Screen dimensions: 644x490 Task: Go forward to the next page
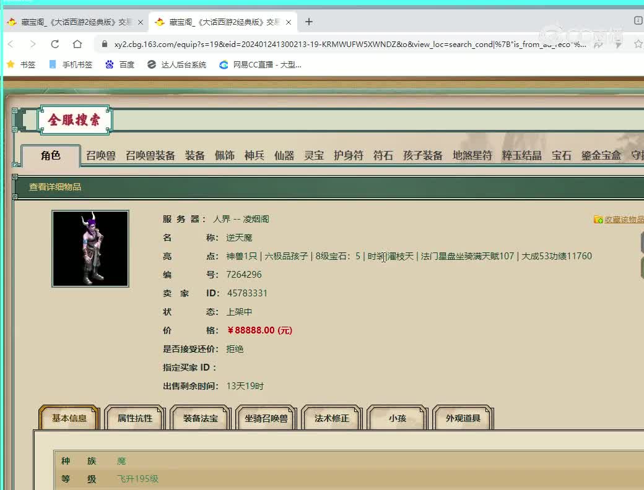(x=33, y=44)
